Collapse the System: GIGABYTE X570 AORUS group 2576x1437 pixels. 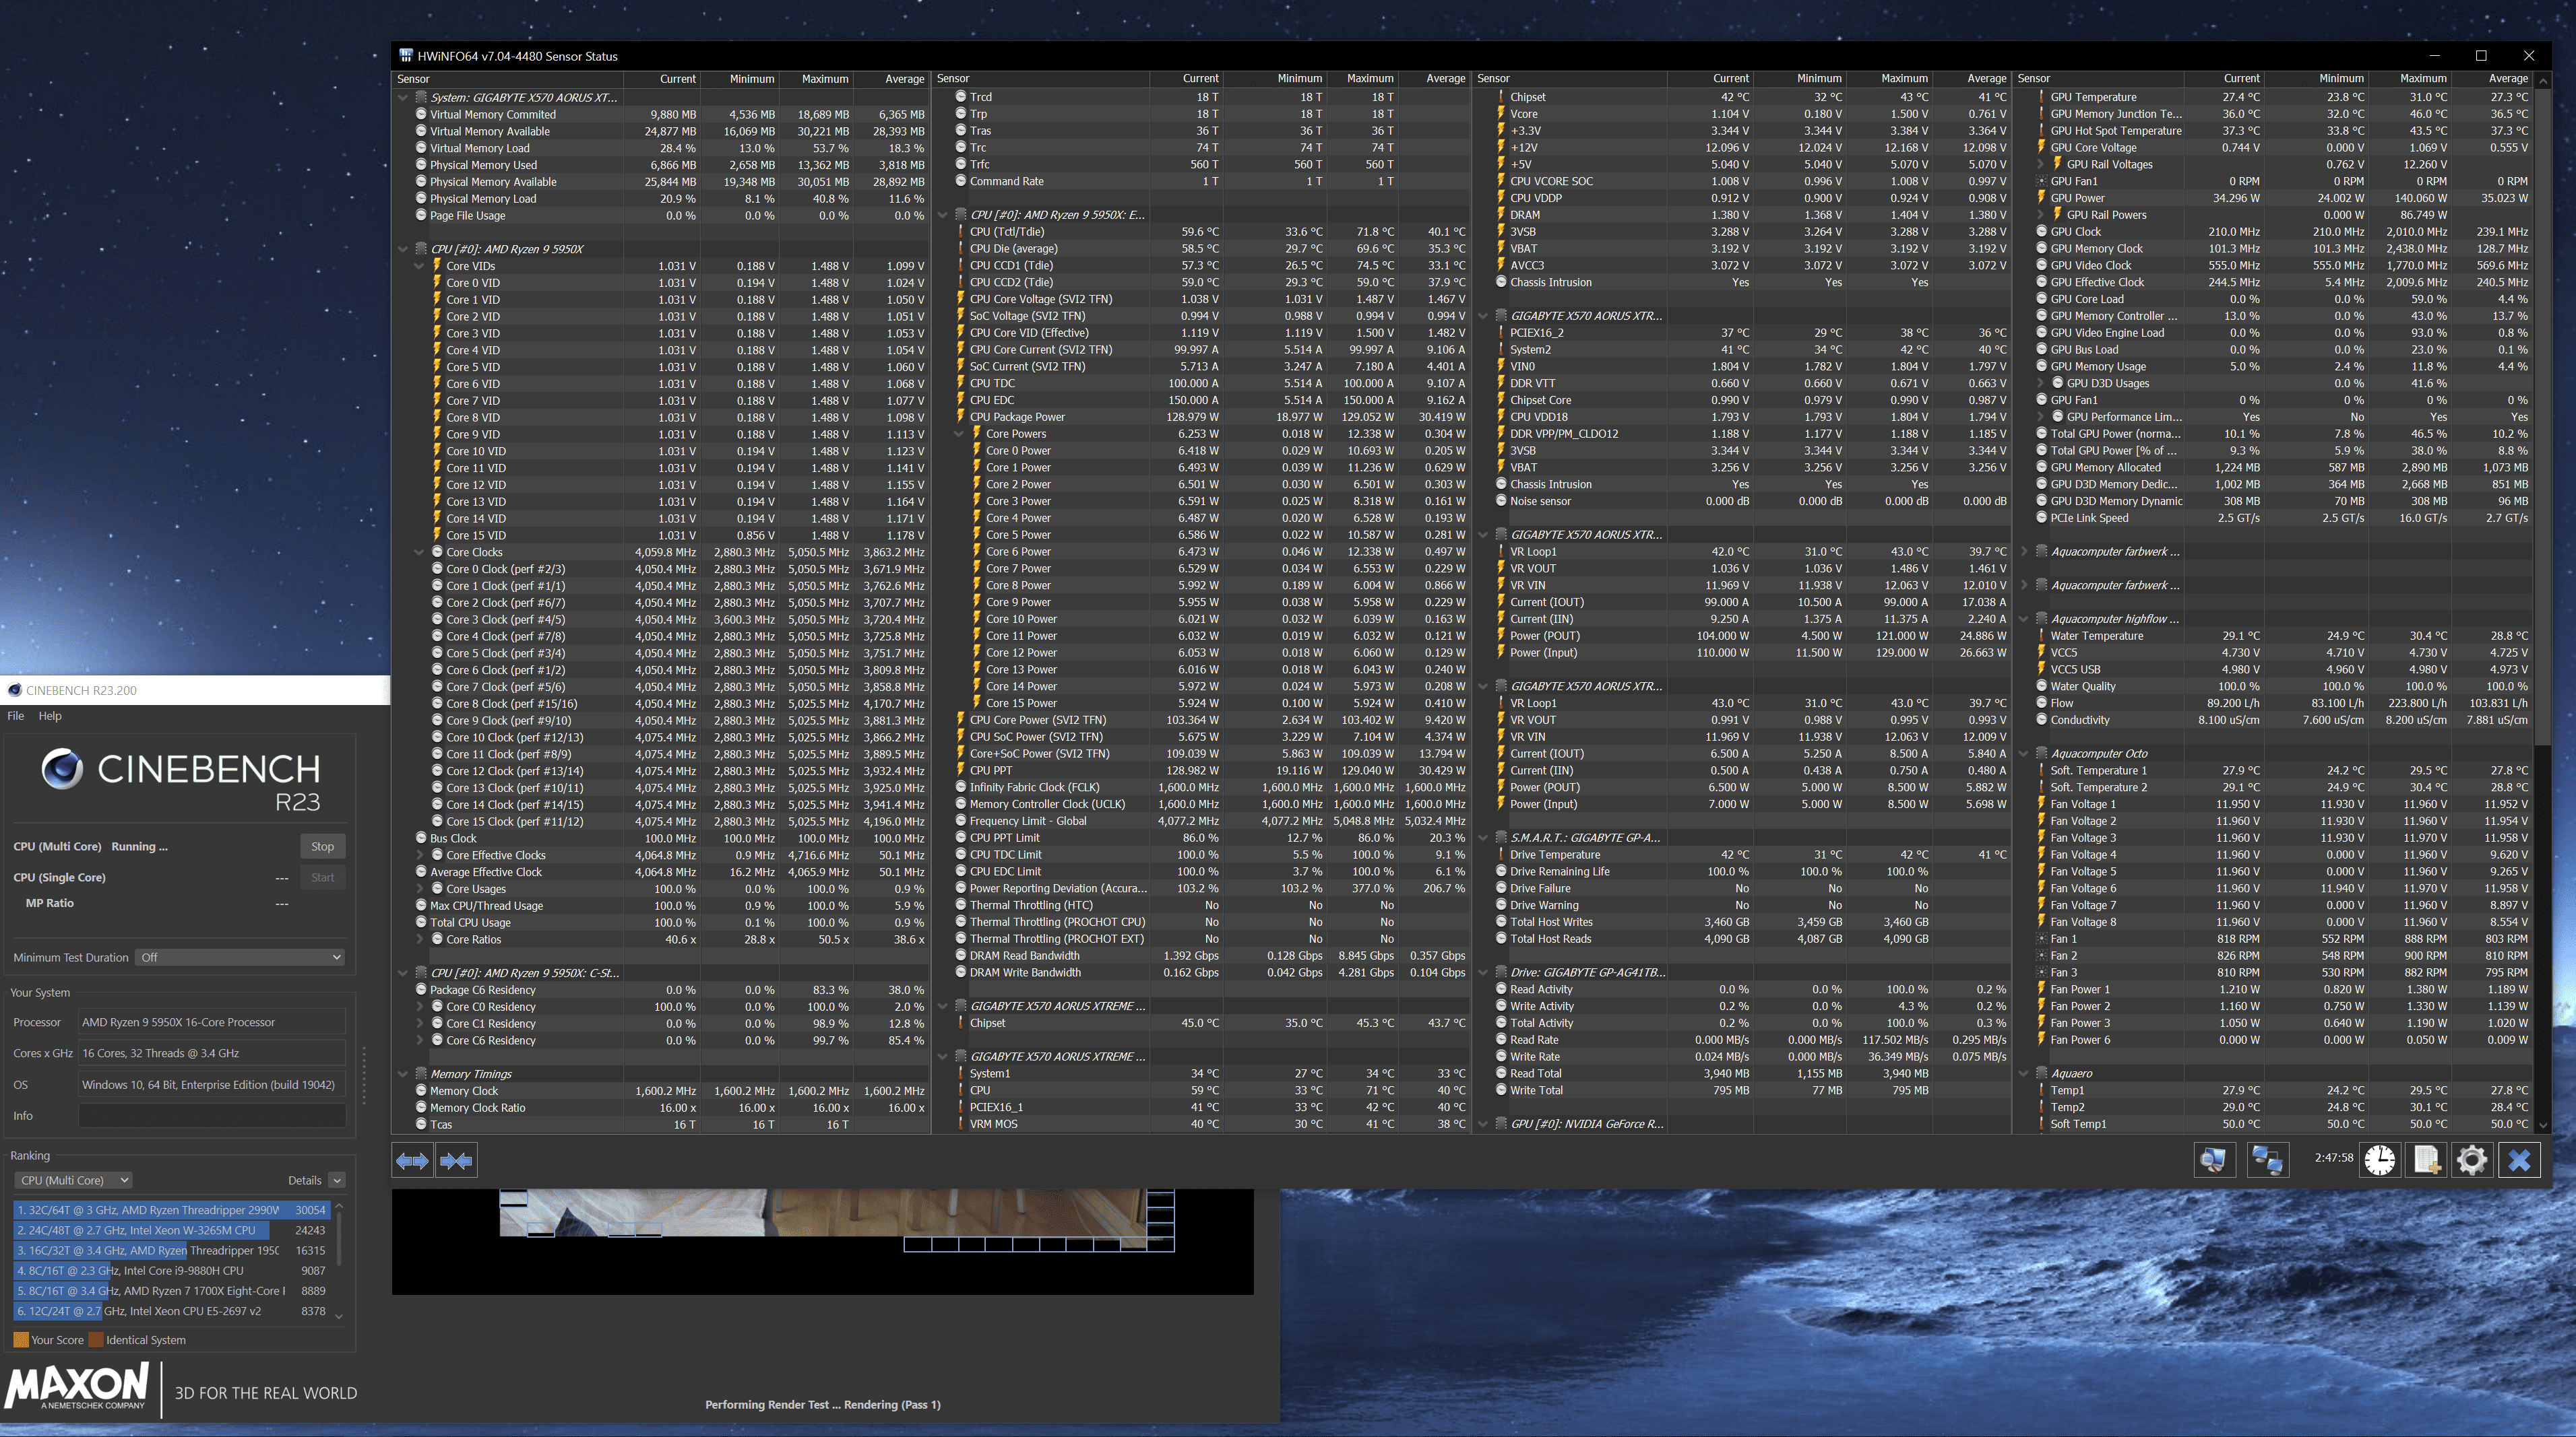coord(403,97)
